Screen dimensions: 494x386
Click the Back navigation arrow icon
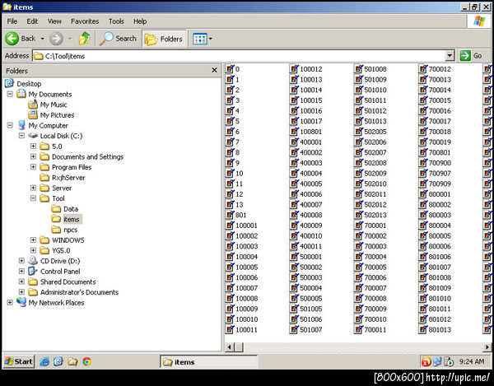12,39
